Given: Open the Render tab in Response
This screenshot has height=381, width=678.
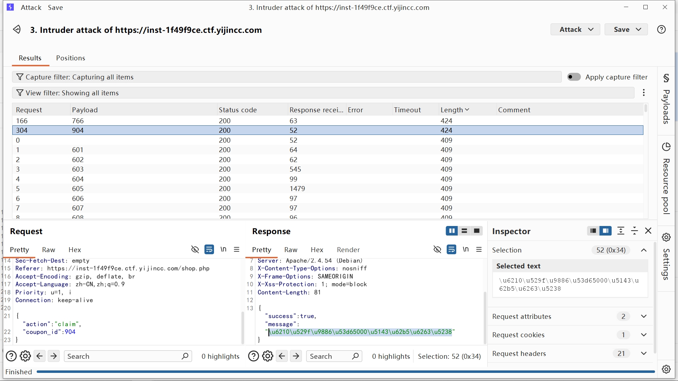Looking at the screenshot, I should point(348,250).
